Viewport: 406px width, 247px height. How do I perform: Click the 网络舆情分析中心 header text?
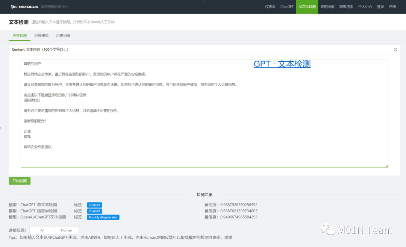tap(55, 7)
